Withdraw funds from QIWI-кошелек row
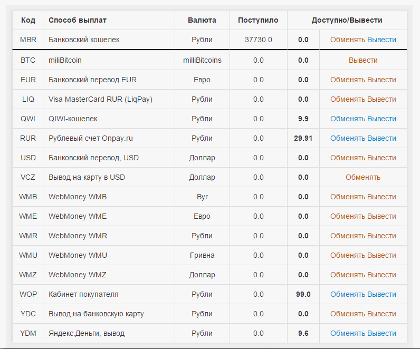 381,119
